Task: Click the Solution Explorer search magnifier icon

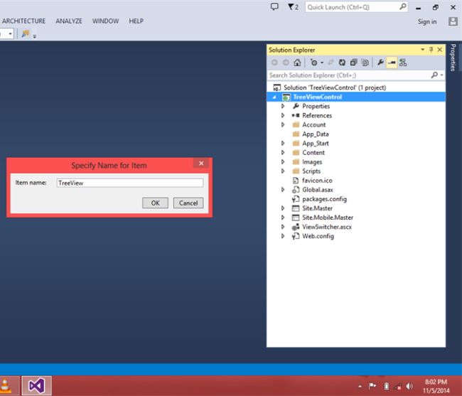Action: [434, 75]
